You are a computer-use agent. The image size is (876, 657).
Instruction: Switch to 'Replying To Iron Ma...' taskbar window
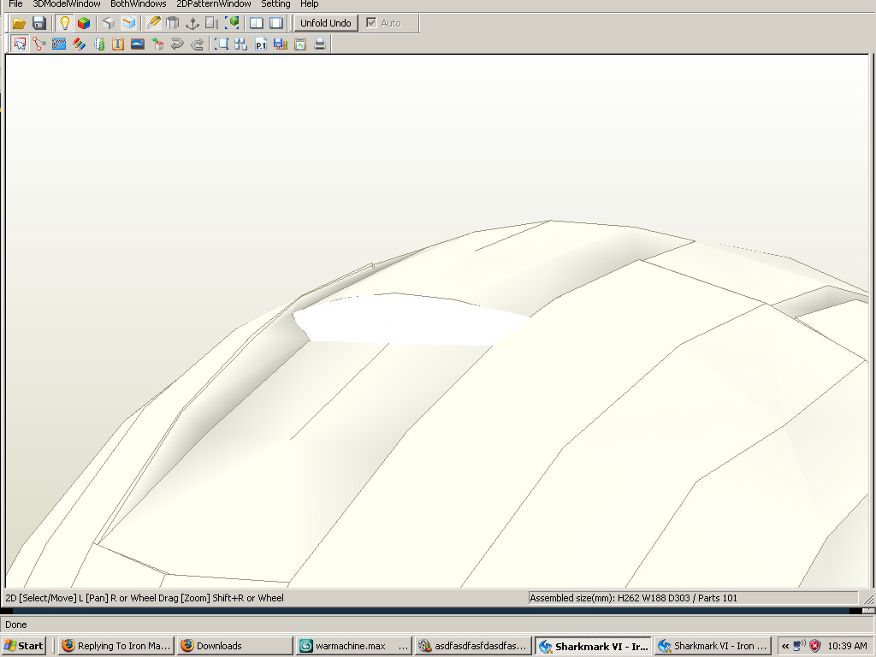[116, 646]
